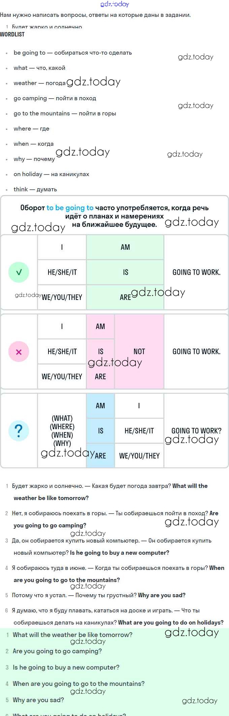Click wordlist entry 'on holiday — на каникулах'

[51, 174]
